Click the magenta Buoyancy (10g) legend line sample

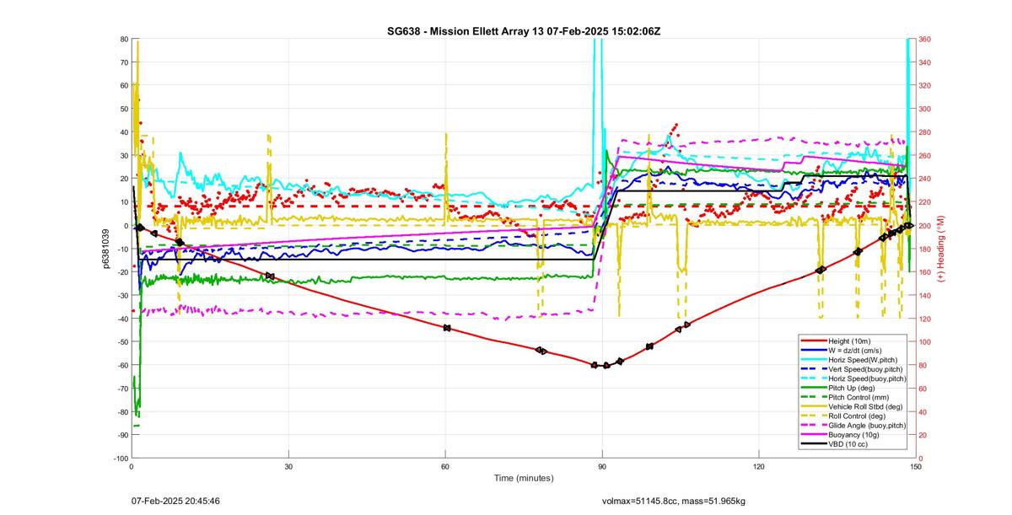click(814, 434)
